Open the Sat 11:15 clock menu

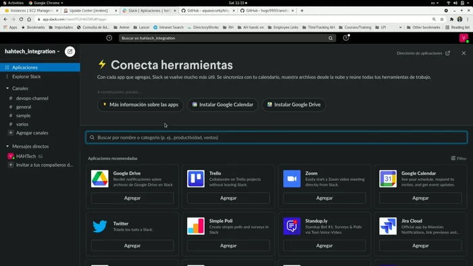tap(238, 3)
